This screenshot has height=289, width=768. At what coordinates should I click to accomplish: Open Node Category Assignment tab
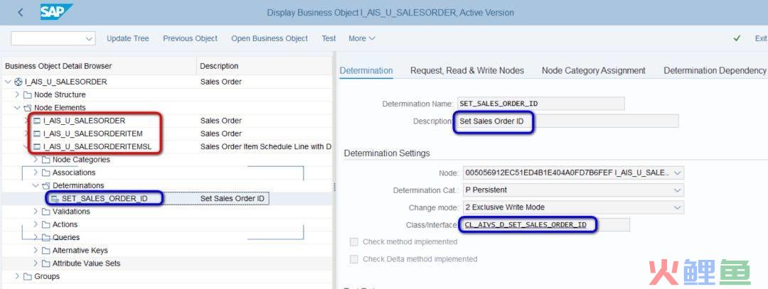(x=593, y=70)
